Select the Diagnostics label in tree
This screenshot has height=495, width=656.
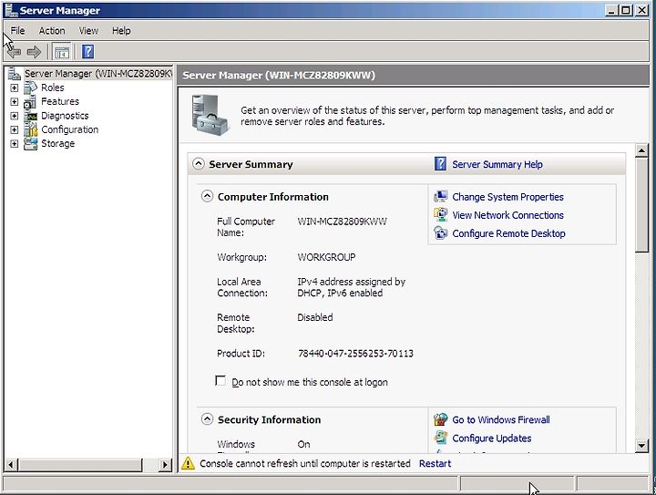pyautogui.click(x=65, y=116)
